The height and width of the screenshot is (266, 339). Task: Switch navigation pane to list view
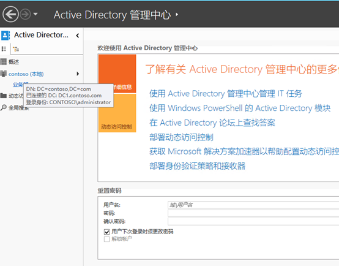(x=4, y=49)
